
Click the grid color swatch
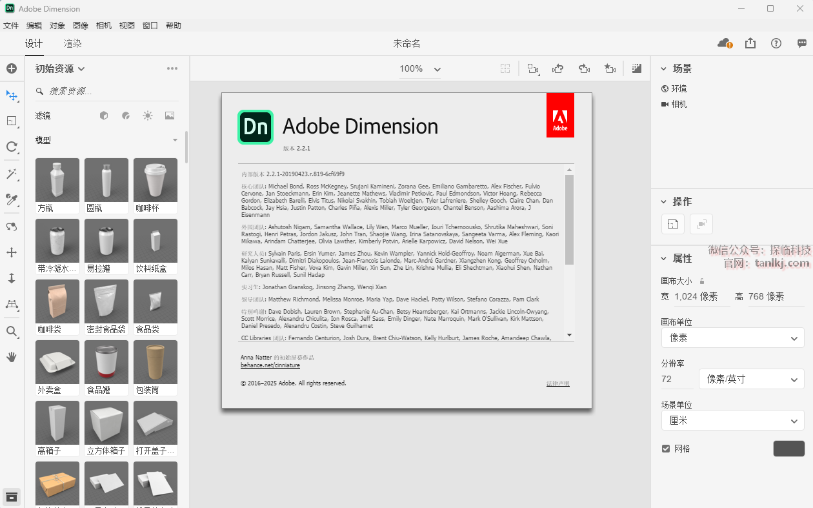tap(788, 449)
